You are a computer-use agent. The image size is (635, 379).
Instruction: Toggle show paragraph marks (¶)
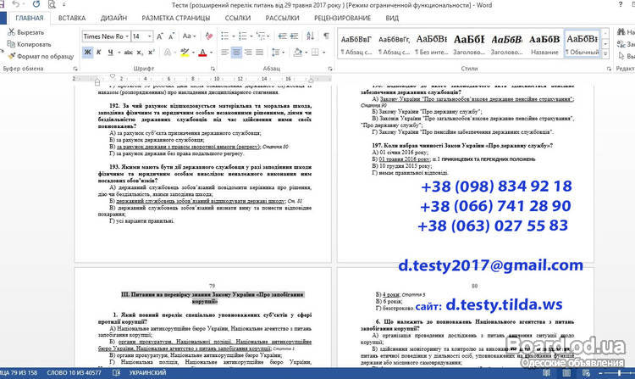(326, 36)
